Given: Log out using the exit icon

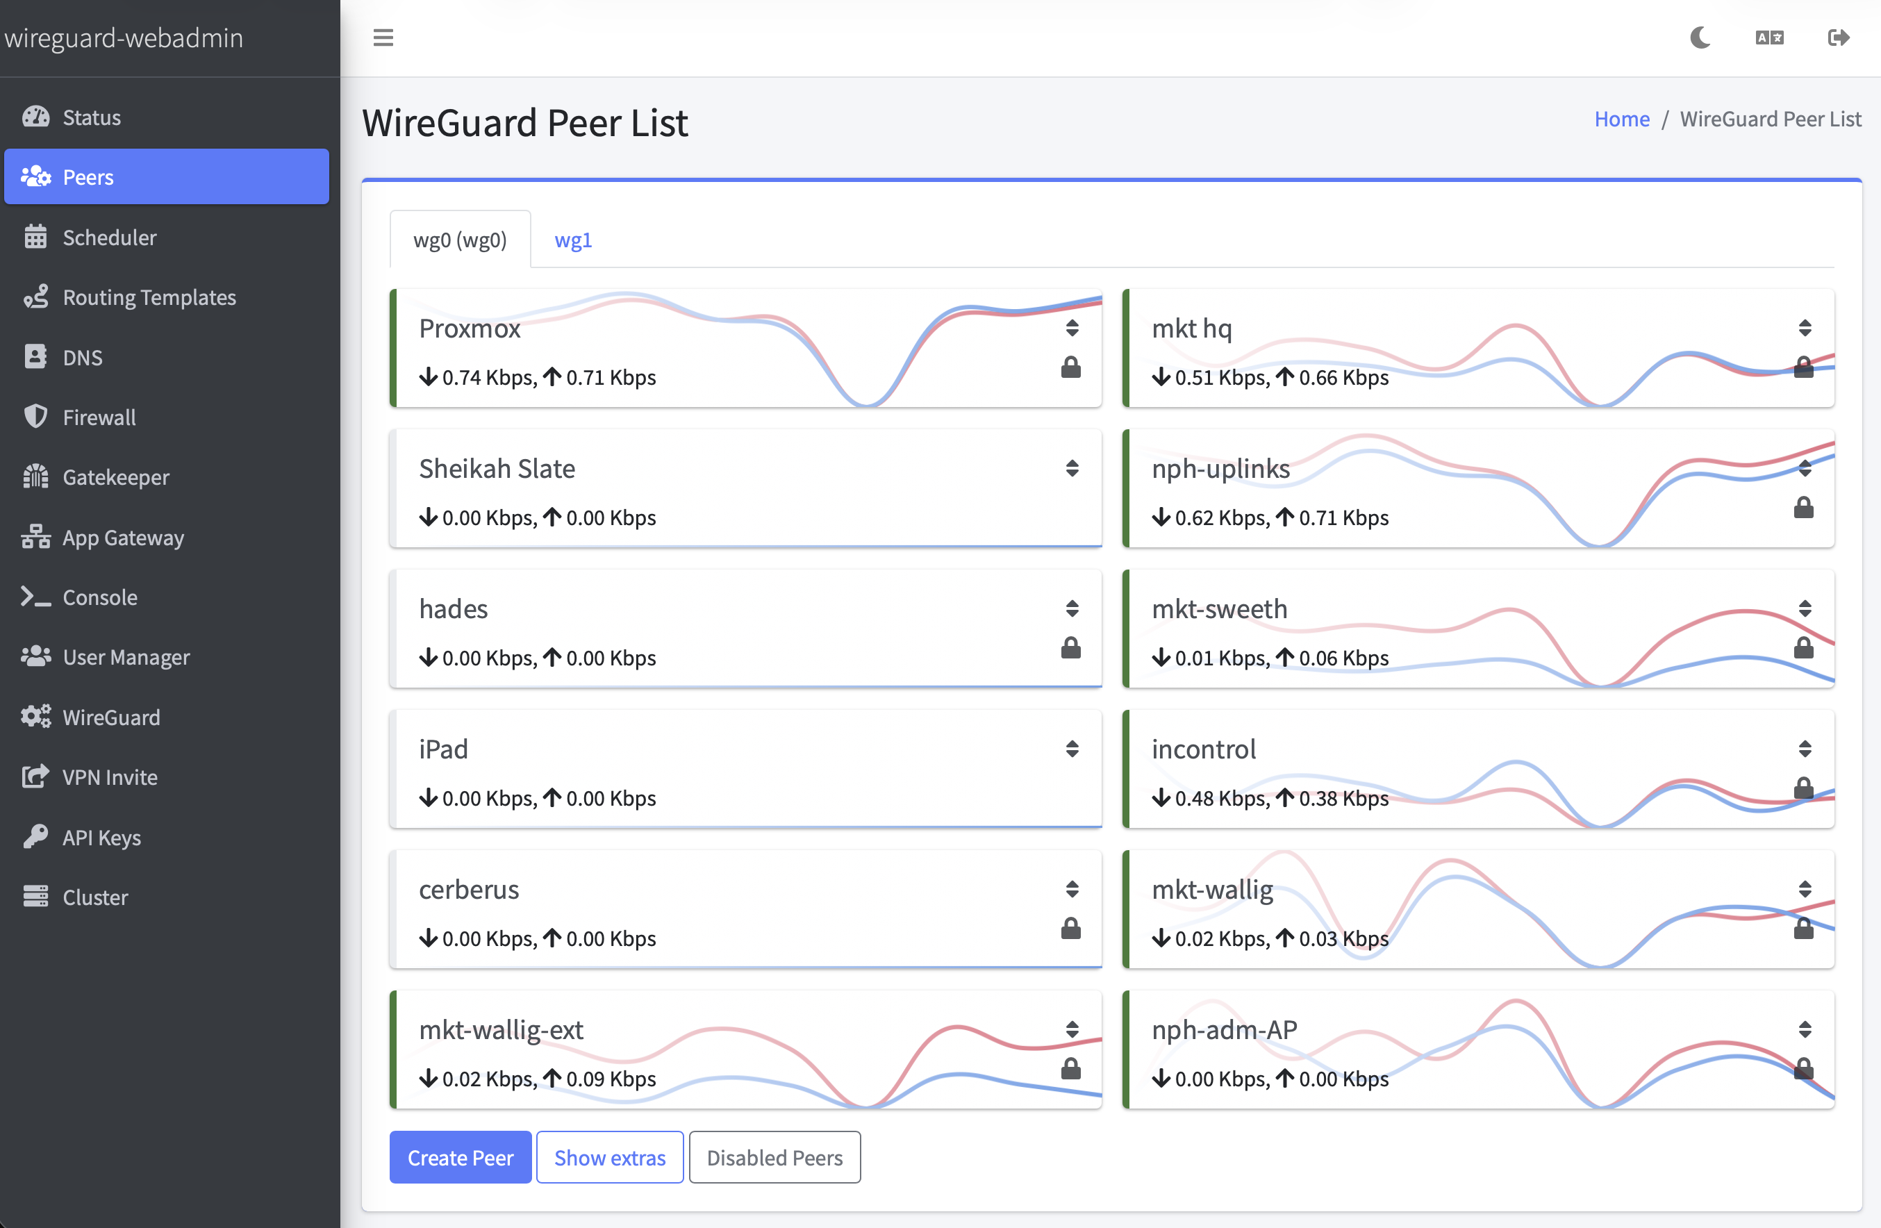Looking at the screenshot, I should point(1839,37).
